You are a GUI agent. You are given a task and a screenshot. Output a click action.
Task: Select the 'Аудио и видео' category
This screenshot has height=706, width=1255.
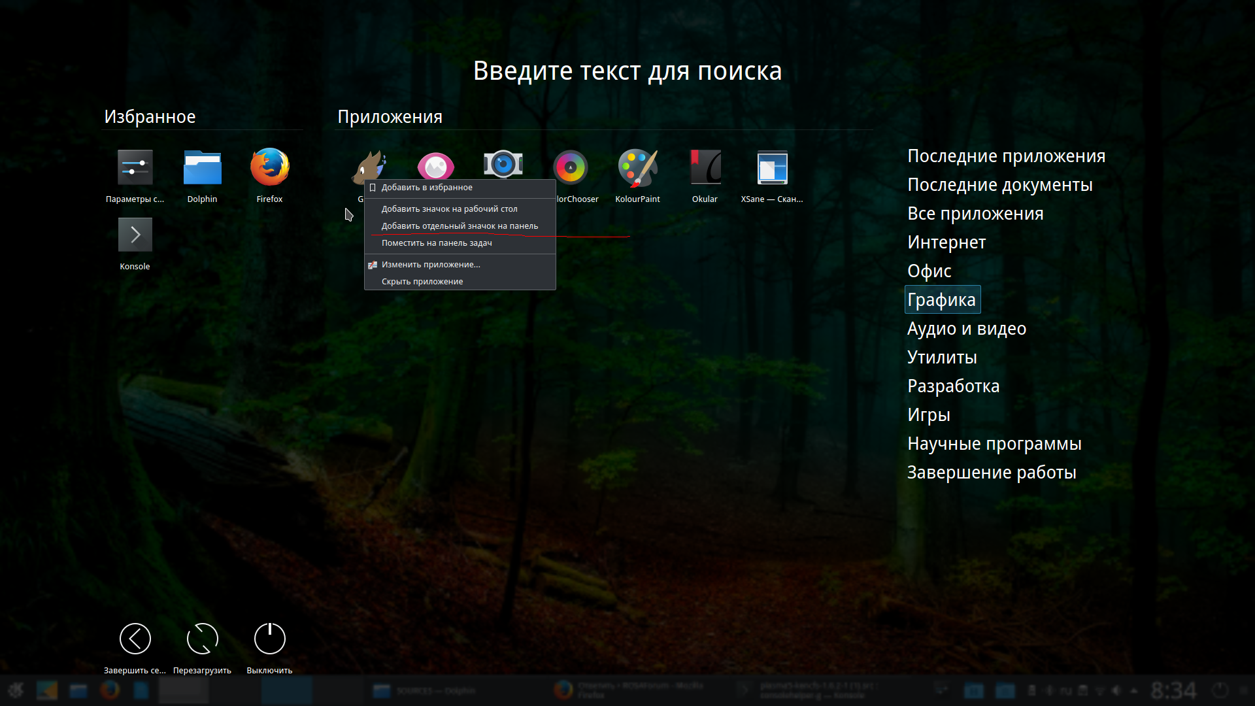966,329
